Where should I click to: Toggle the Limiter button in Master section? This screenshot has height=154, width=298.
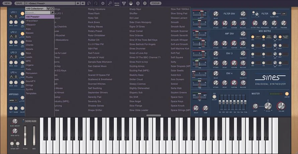287,94
